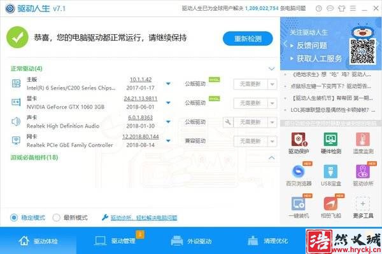Click 无需更新 button for Realtek PCIe GbE controller
The image size is (382, 254).
coord(250,141)
